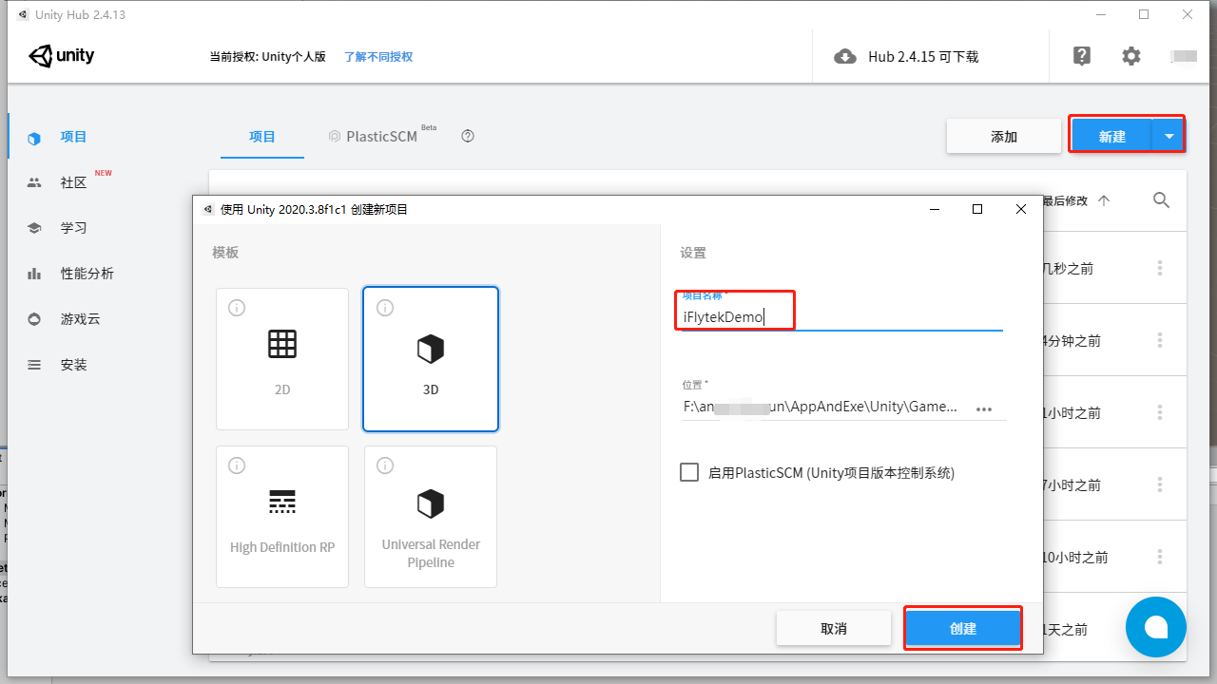Select the 3D template
1217x684 pixels.
click(x=431, y=359)
